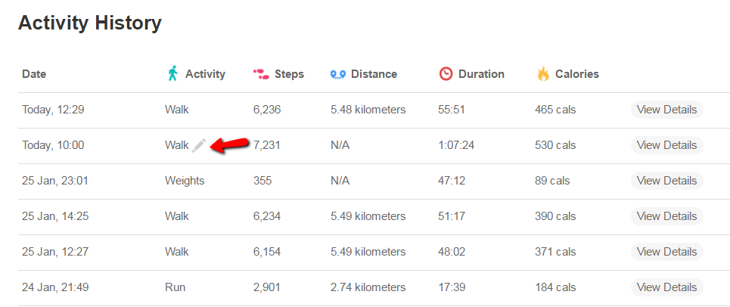Viewport: 730px width, 307px height.
Task: Click the pencil edit icon beside Walk
Action: (x=199, y=146)
